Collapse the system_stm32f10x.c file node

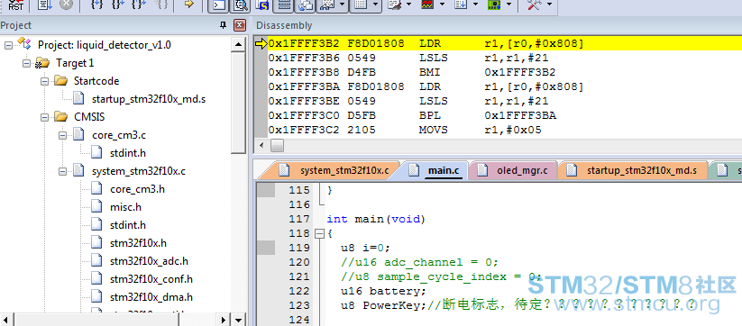[x=62, y=171]
